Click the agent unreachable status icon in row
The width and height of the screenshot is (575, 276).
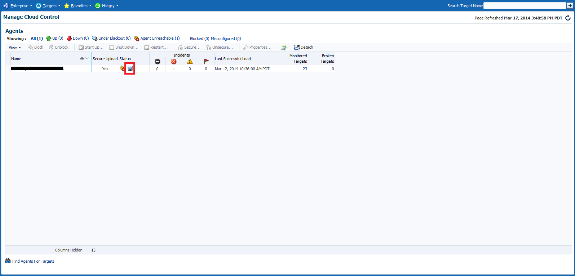click(122, 68)
